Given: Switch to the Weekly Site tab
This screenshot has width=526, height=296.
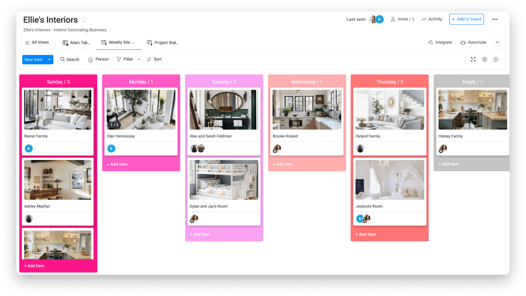Looking at the screenshot, I should pyautogui.click(x=118, y=43).
